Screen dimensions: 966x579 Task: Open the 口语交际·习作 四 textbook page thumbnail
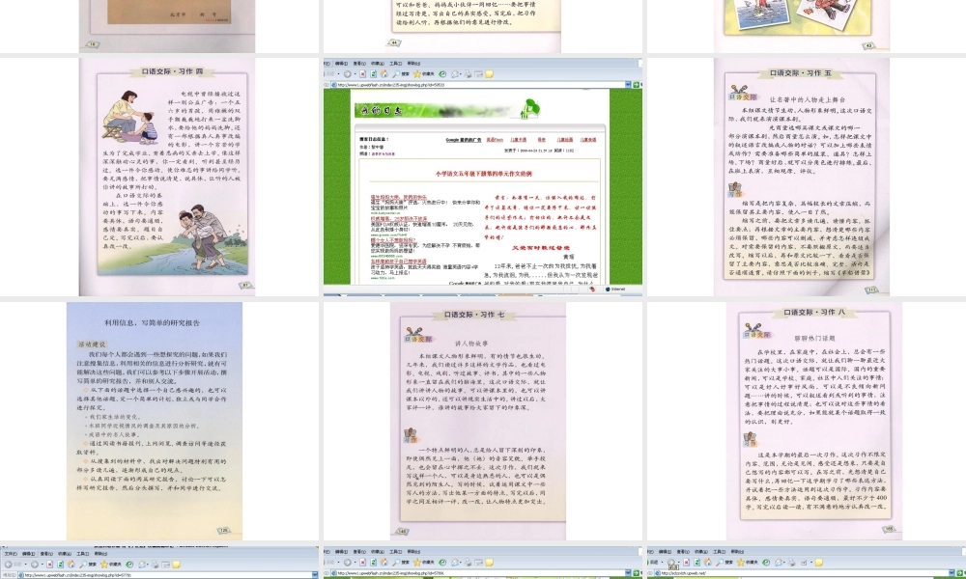coord(167,177)
